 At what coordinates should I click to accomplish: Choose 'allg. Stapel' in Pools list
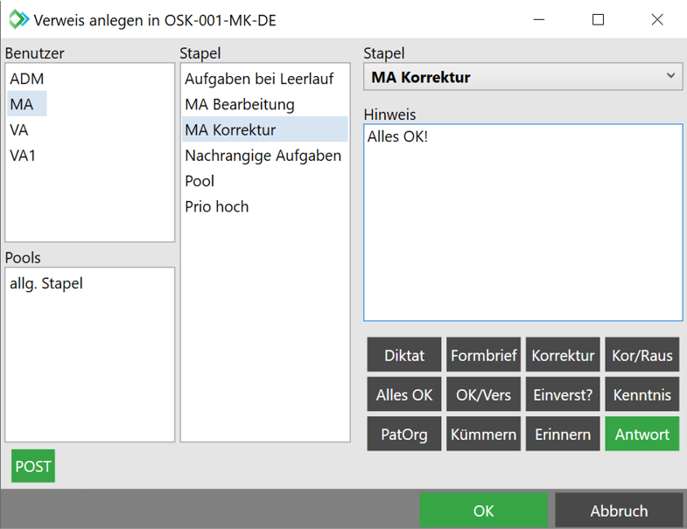click(x=46, y=283)
